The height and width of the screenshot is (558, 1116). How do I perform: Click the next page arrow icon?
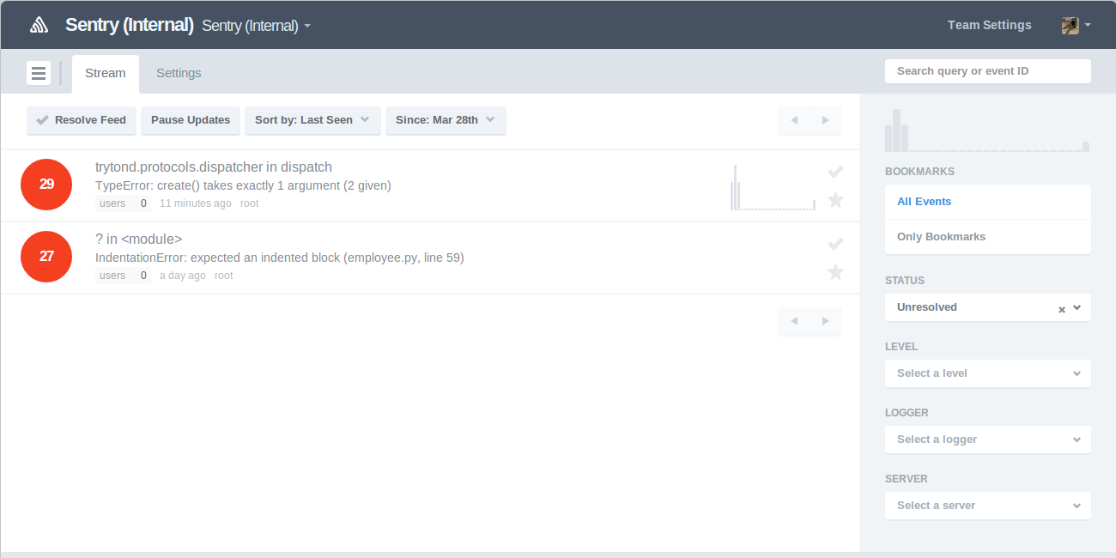(x=825, y=121)
